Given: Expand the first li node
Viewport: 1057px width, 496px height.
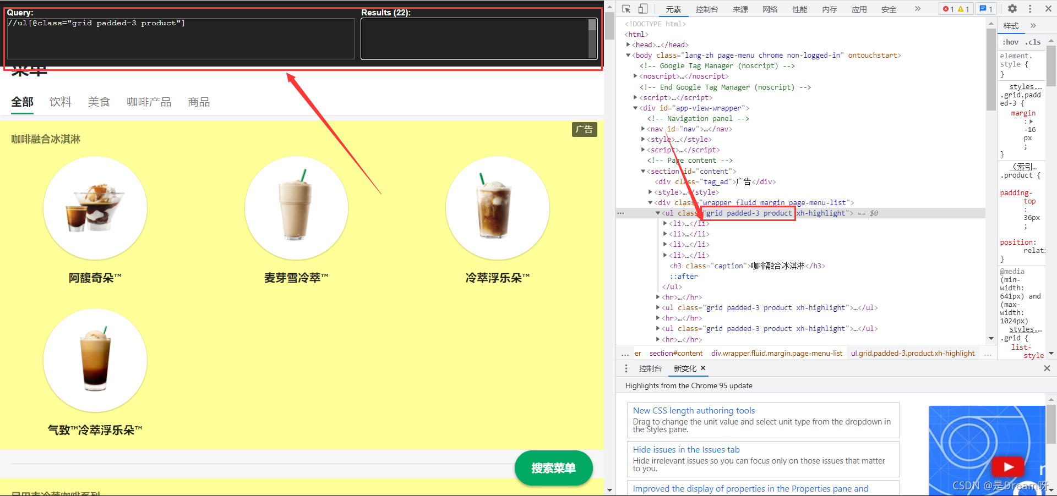Looking at the screenshot, I should [665, 223].
